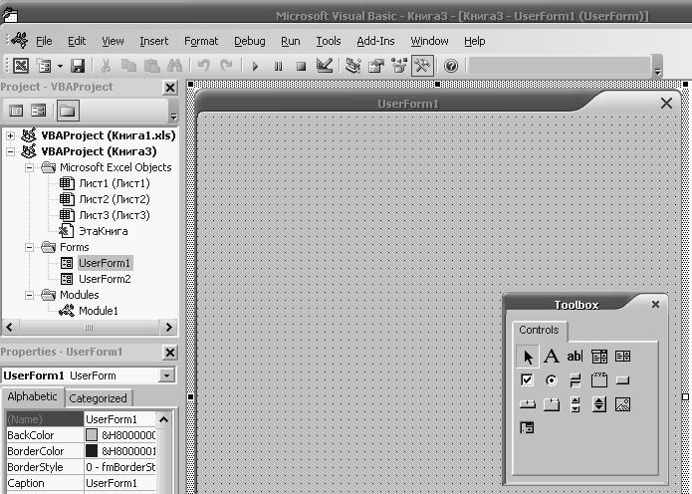Toggle Design Mode icon
This screenshot has height=494, width=692.
[x=325, y=66]
